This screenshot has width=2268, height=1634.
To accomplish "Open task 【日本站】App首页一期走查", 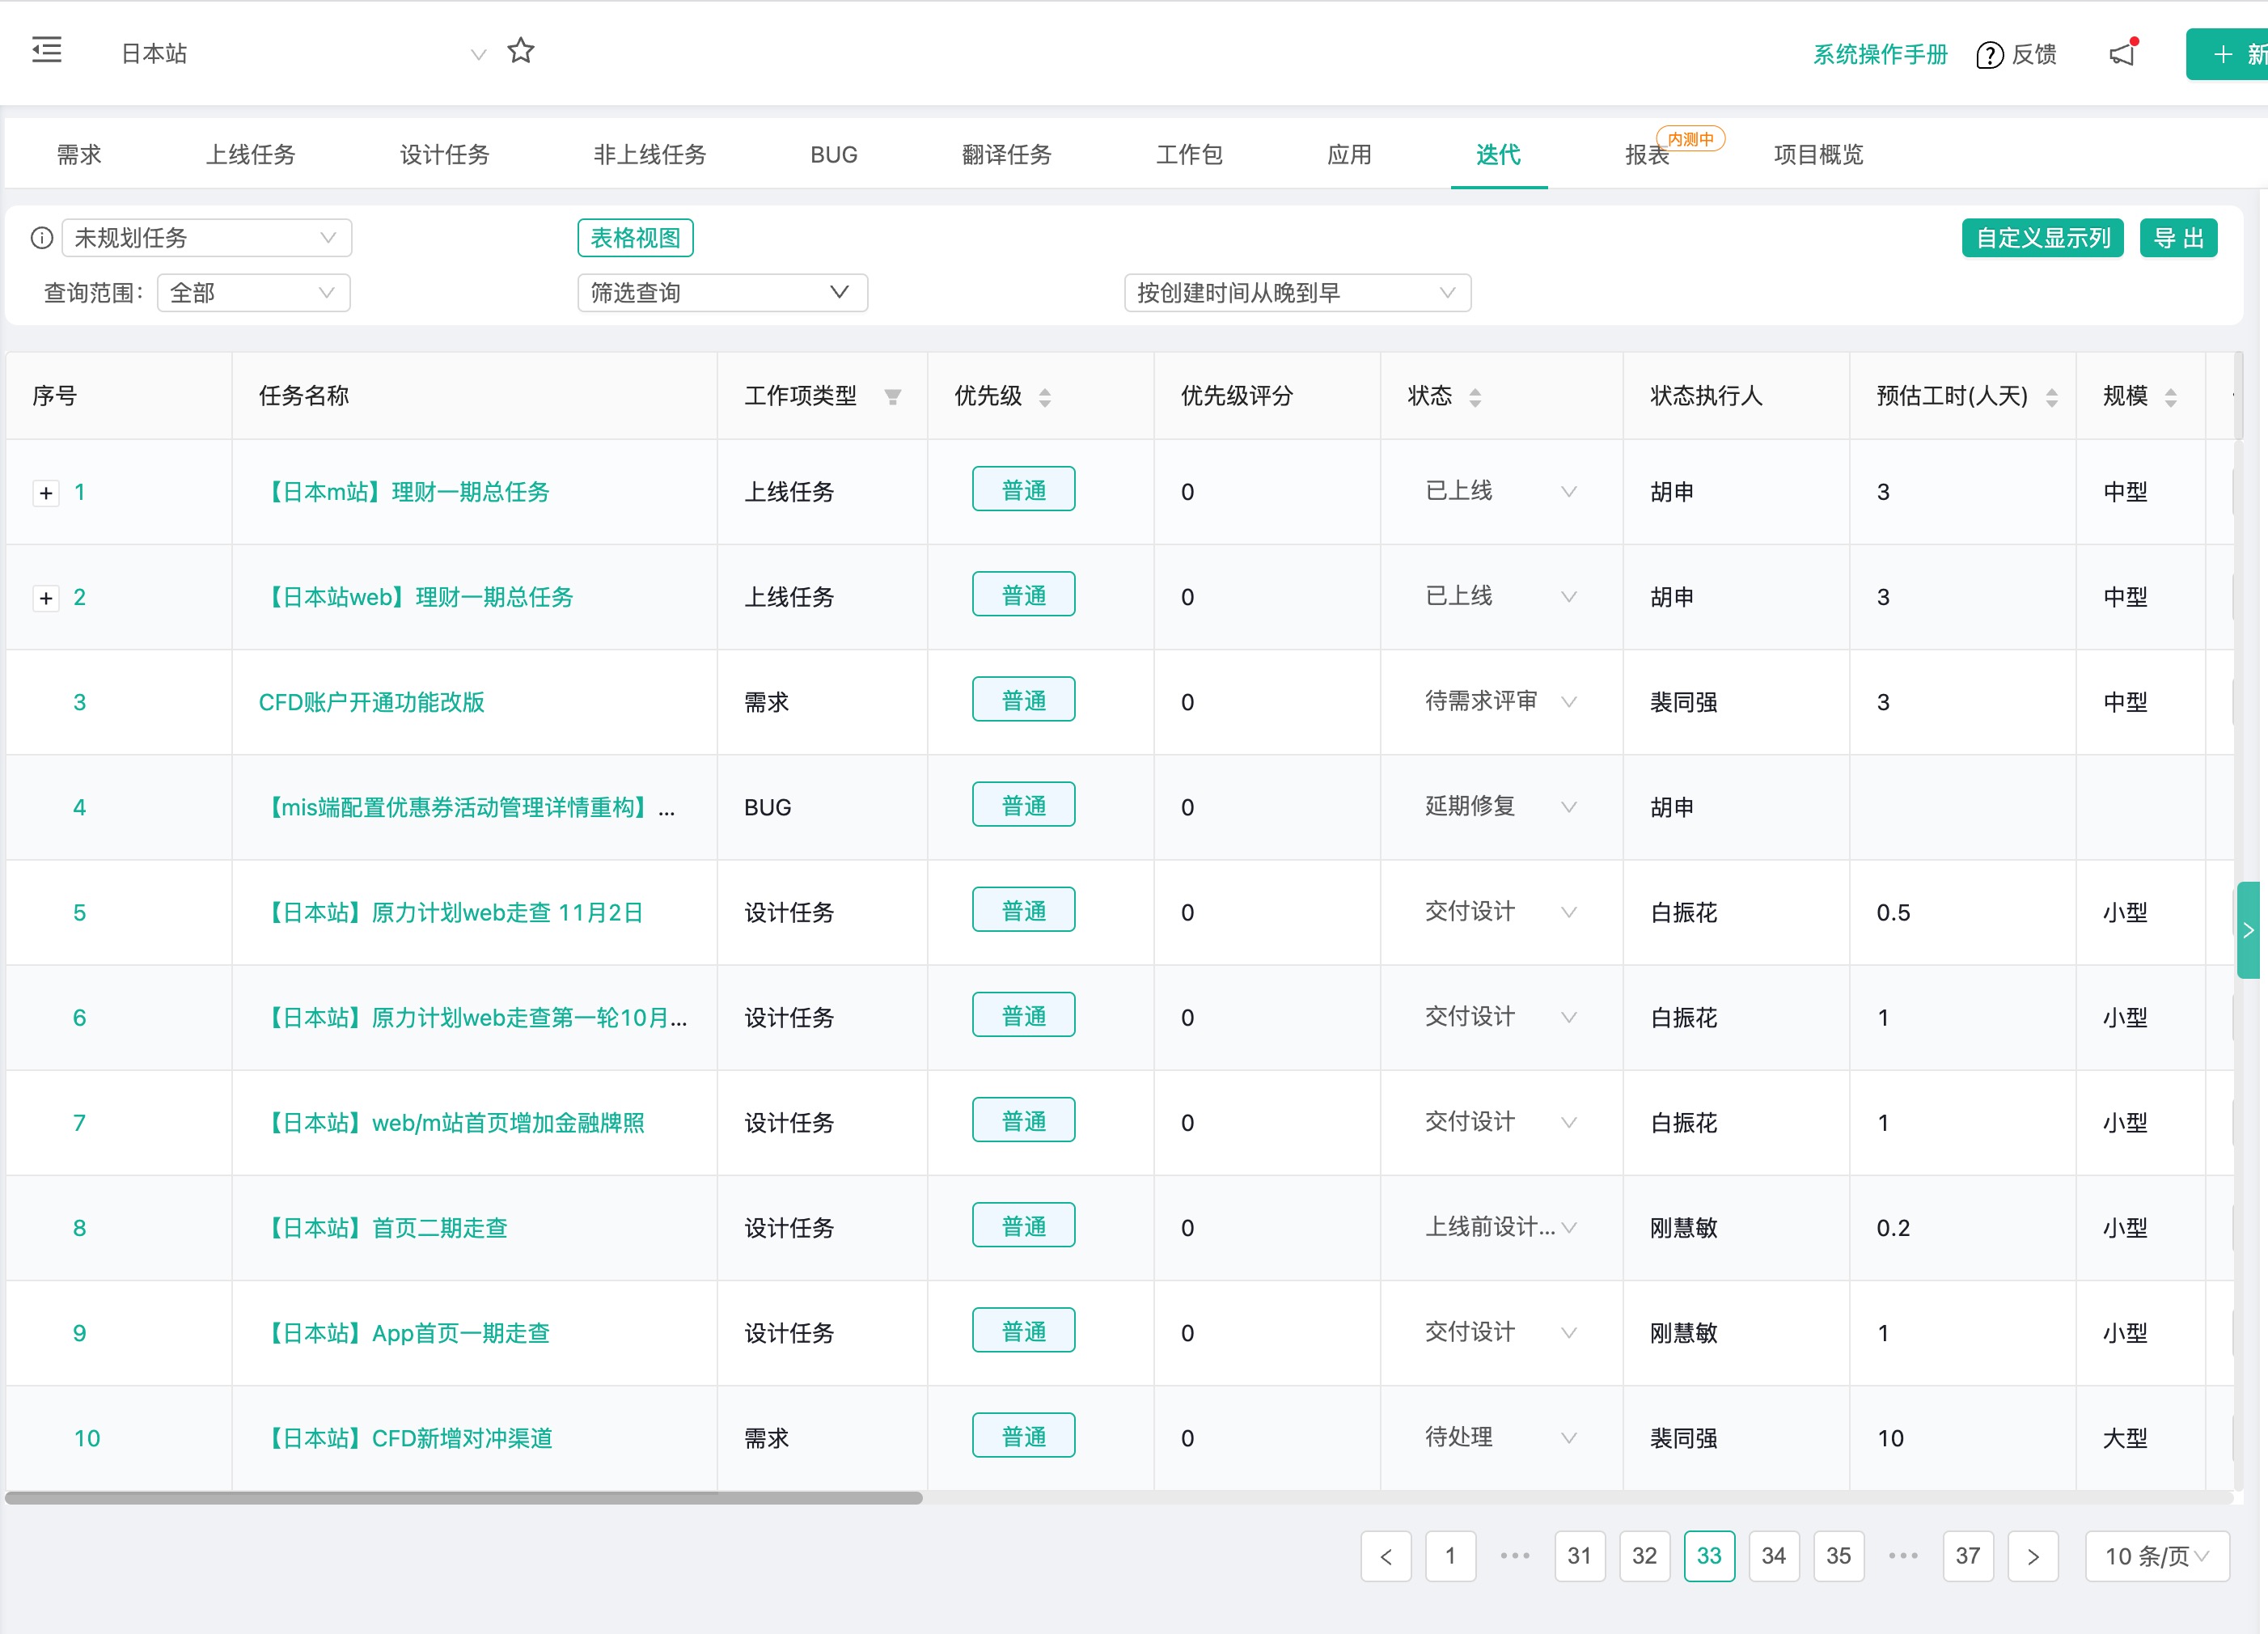I will (404, 1332).
